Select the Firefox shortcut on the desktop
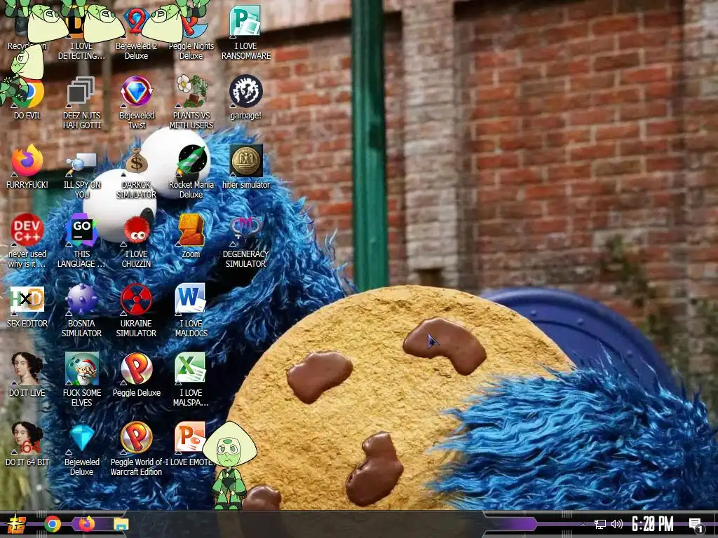This screenshot has height=538, width=718. coord(27,161)
